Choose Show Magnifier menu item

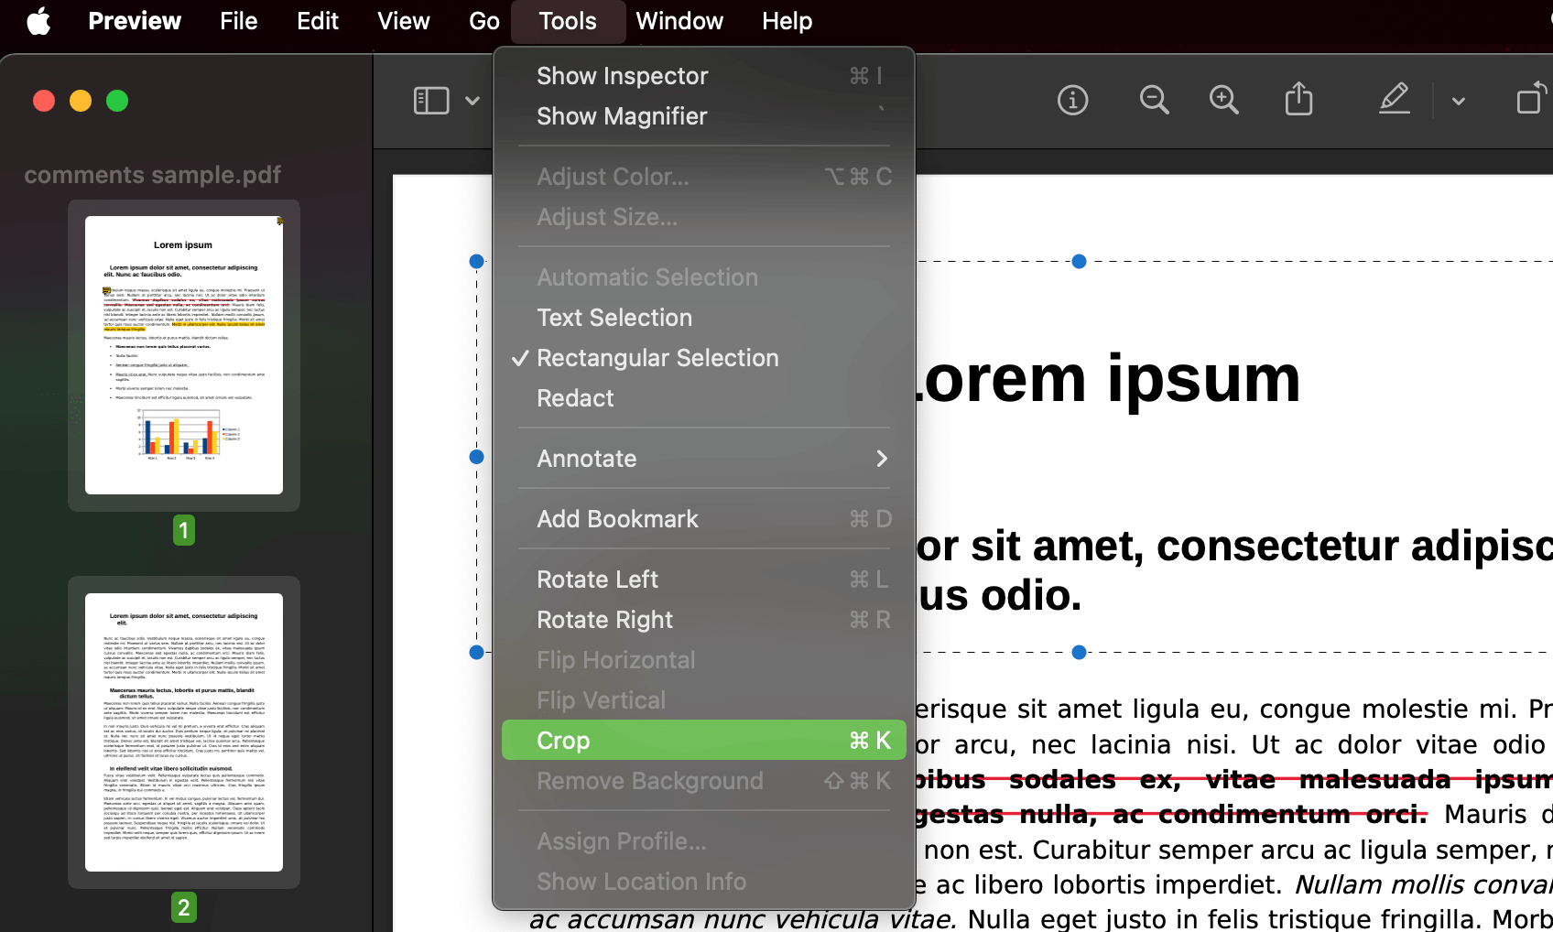(704, 116)
